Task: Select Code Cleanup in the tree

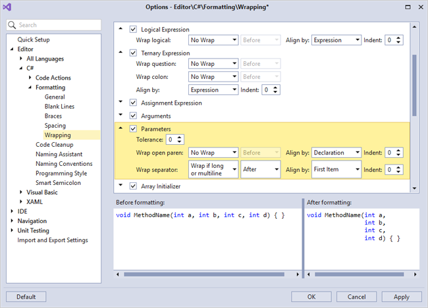Action: click(54, 145)
